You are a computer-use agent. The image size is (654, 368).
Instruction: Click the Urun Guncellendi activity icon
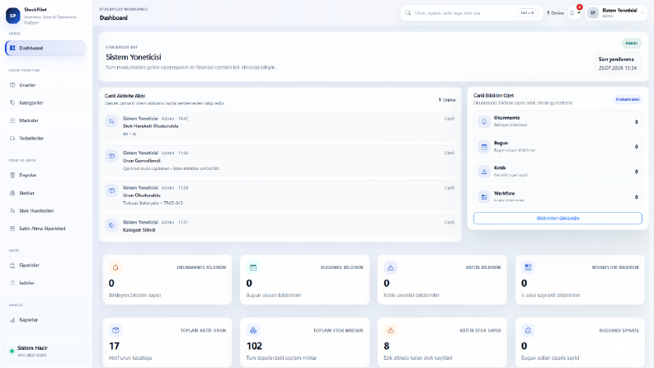click(x=112, y=156)
